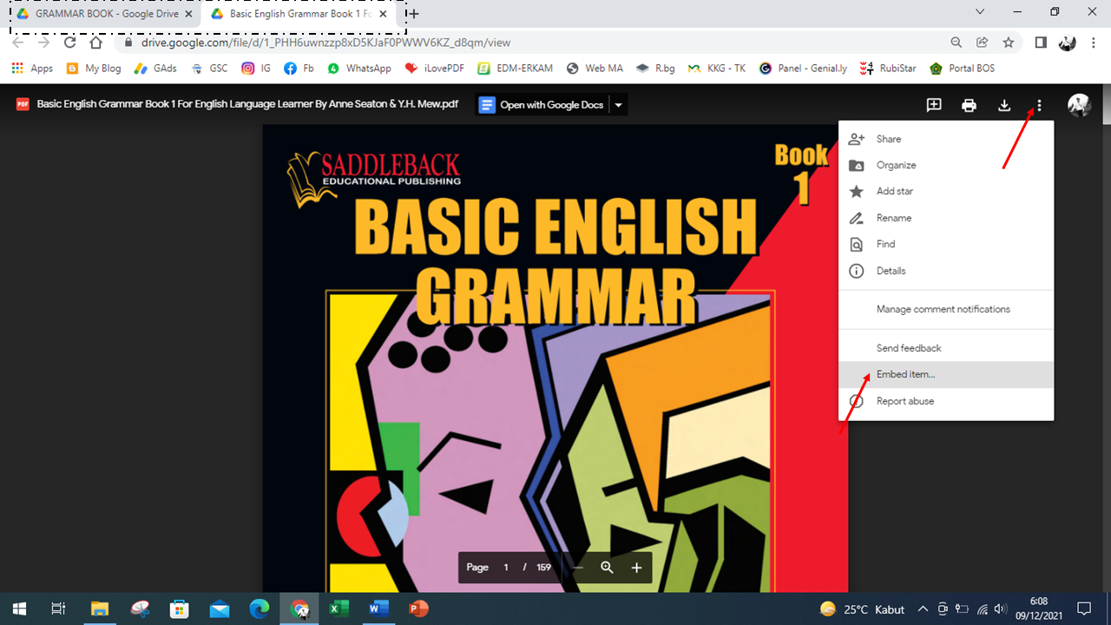Screen dimensions: 1111x625
Task: Expand the Open with dropdown arrow
Action: point(619,105)
